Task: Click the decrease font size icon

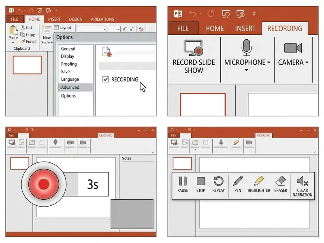Action: click(x=131, y=29)
